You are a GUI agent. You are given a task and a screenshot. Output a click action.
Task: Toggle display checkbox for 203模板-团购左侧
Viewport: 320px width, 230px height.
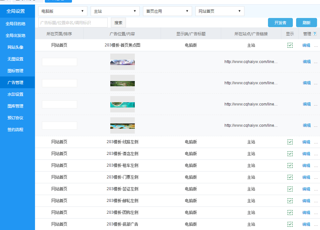click(x=290, y=213)
